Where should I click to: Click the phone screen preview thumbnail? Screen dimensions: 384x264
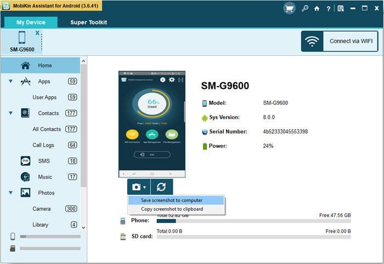point(152,124)
